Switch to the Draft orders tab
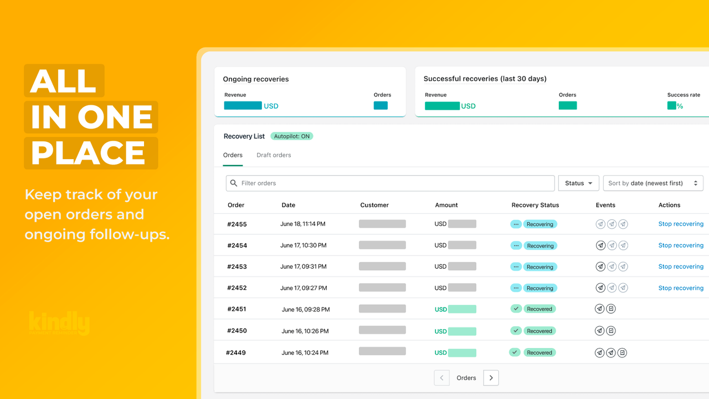Image resolution: width=709 pixels, height=399 pixels. click(274, 155)
